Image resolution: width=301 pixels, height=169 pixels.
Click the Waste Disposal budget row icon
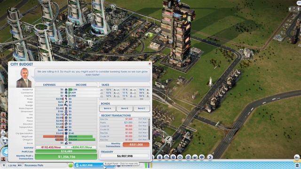(66, 108)
